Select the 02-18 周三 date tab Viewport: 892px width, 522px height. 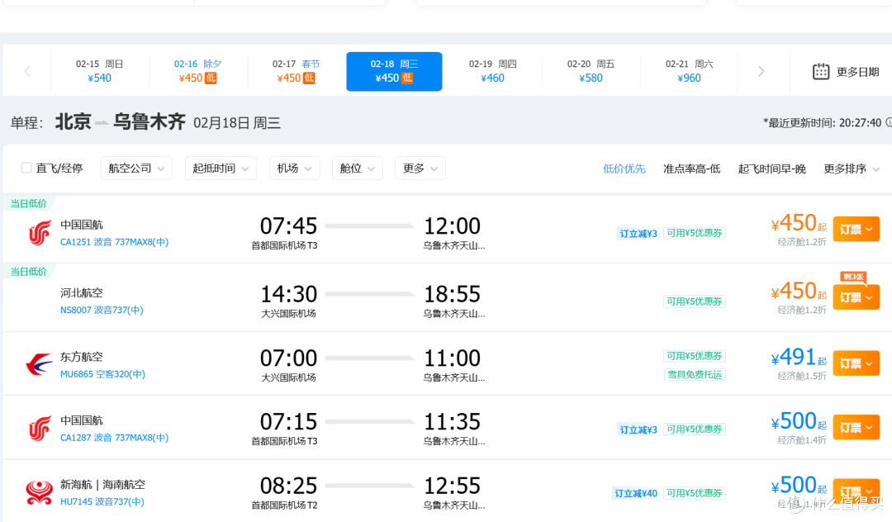point(394,71)
